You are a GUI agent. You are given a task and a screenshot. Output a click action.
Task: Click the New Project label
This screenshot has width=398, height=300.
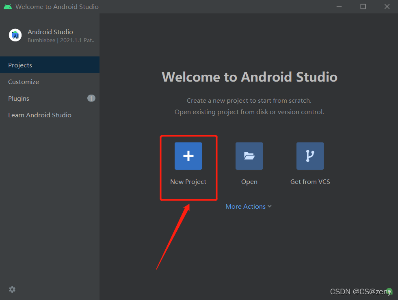click(188, 182)
